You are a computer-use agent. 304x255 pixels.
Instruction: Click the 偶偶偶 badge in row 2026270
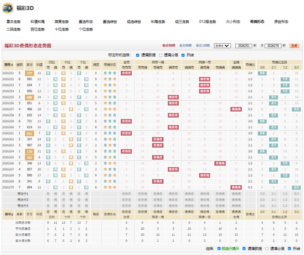[x=236, y=187]
